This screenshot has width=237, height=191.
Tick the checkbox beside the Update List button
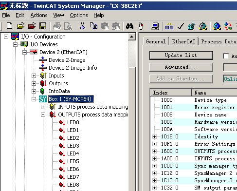(226, 56)
